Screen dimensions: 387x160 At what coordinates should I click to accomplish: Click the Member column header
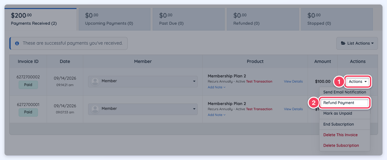point(143,61)
